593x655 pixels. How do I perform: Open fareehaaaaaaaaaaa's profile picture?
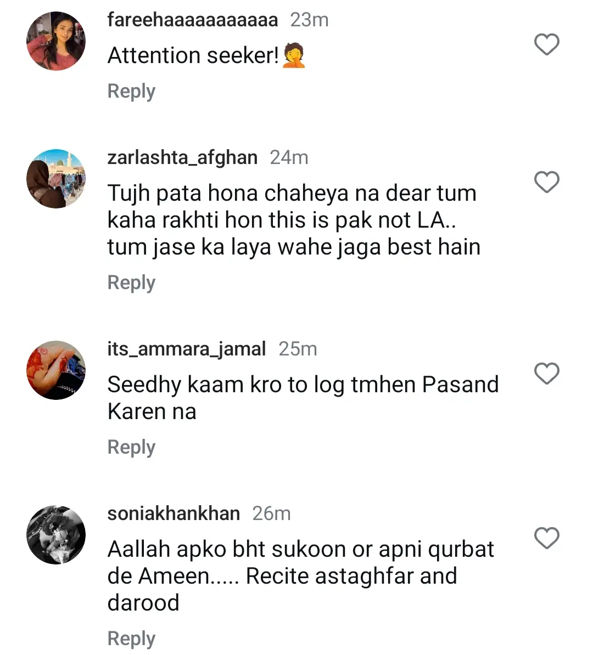[x=56, y=41]
